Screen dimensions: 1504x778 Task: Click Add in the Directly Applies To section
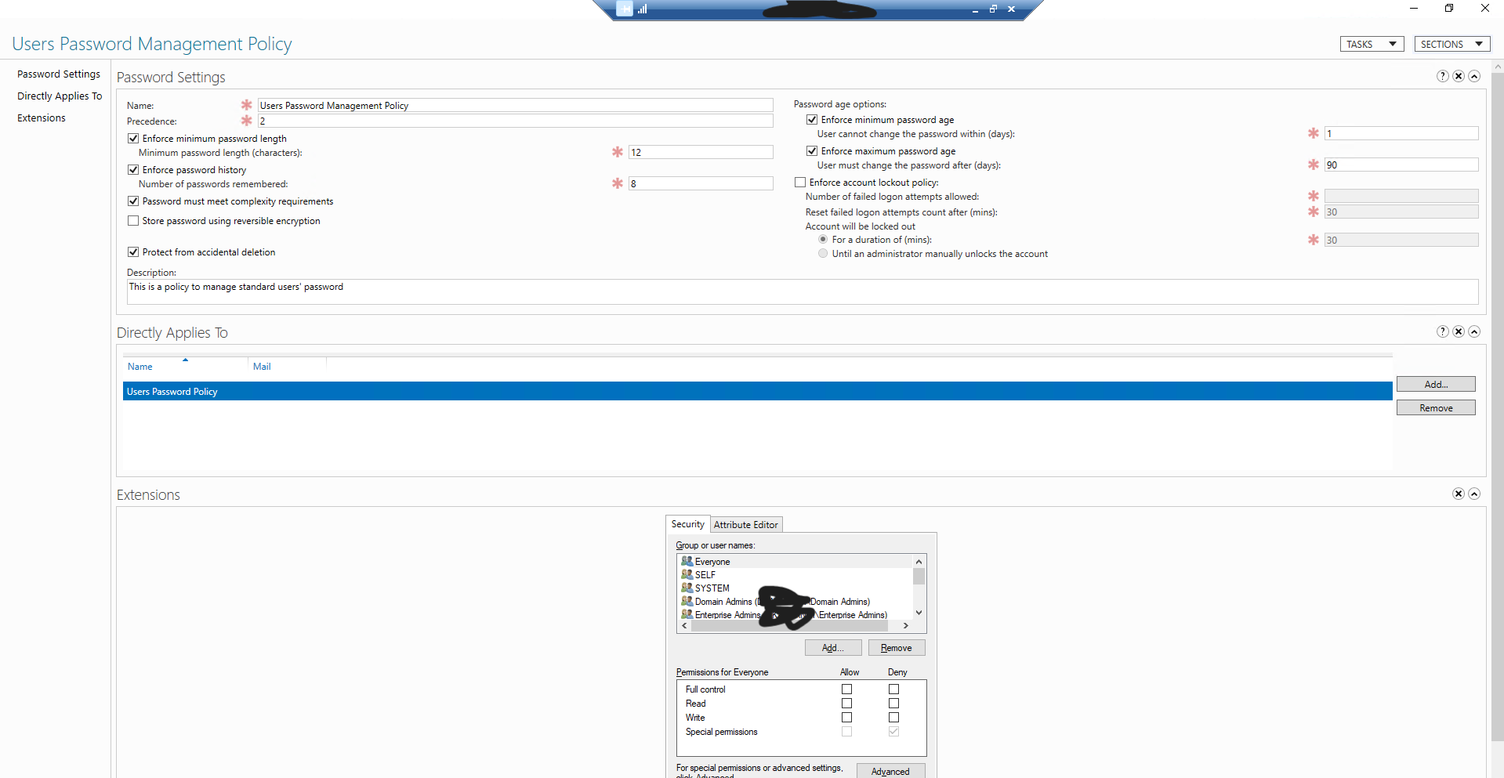[x=1435, y=384]
